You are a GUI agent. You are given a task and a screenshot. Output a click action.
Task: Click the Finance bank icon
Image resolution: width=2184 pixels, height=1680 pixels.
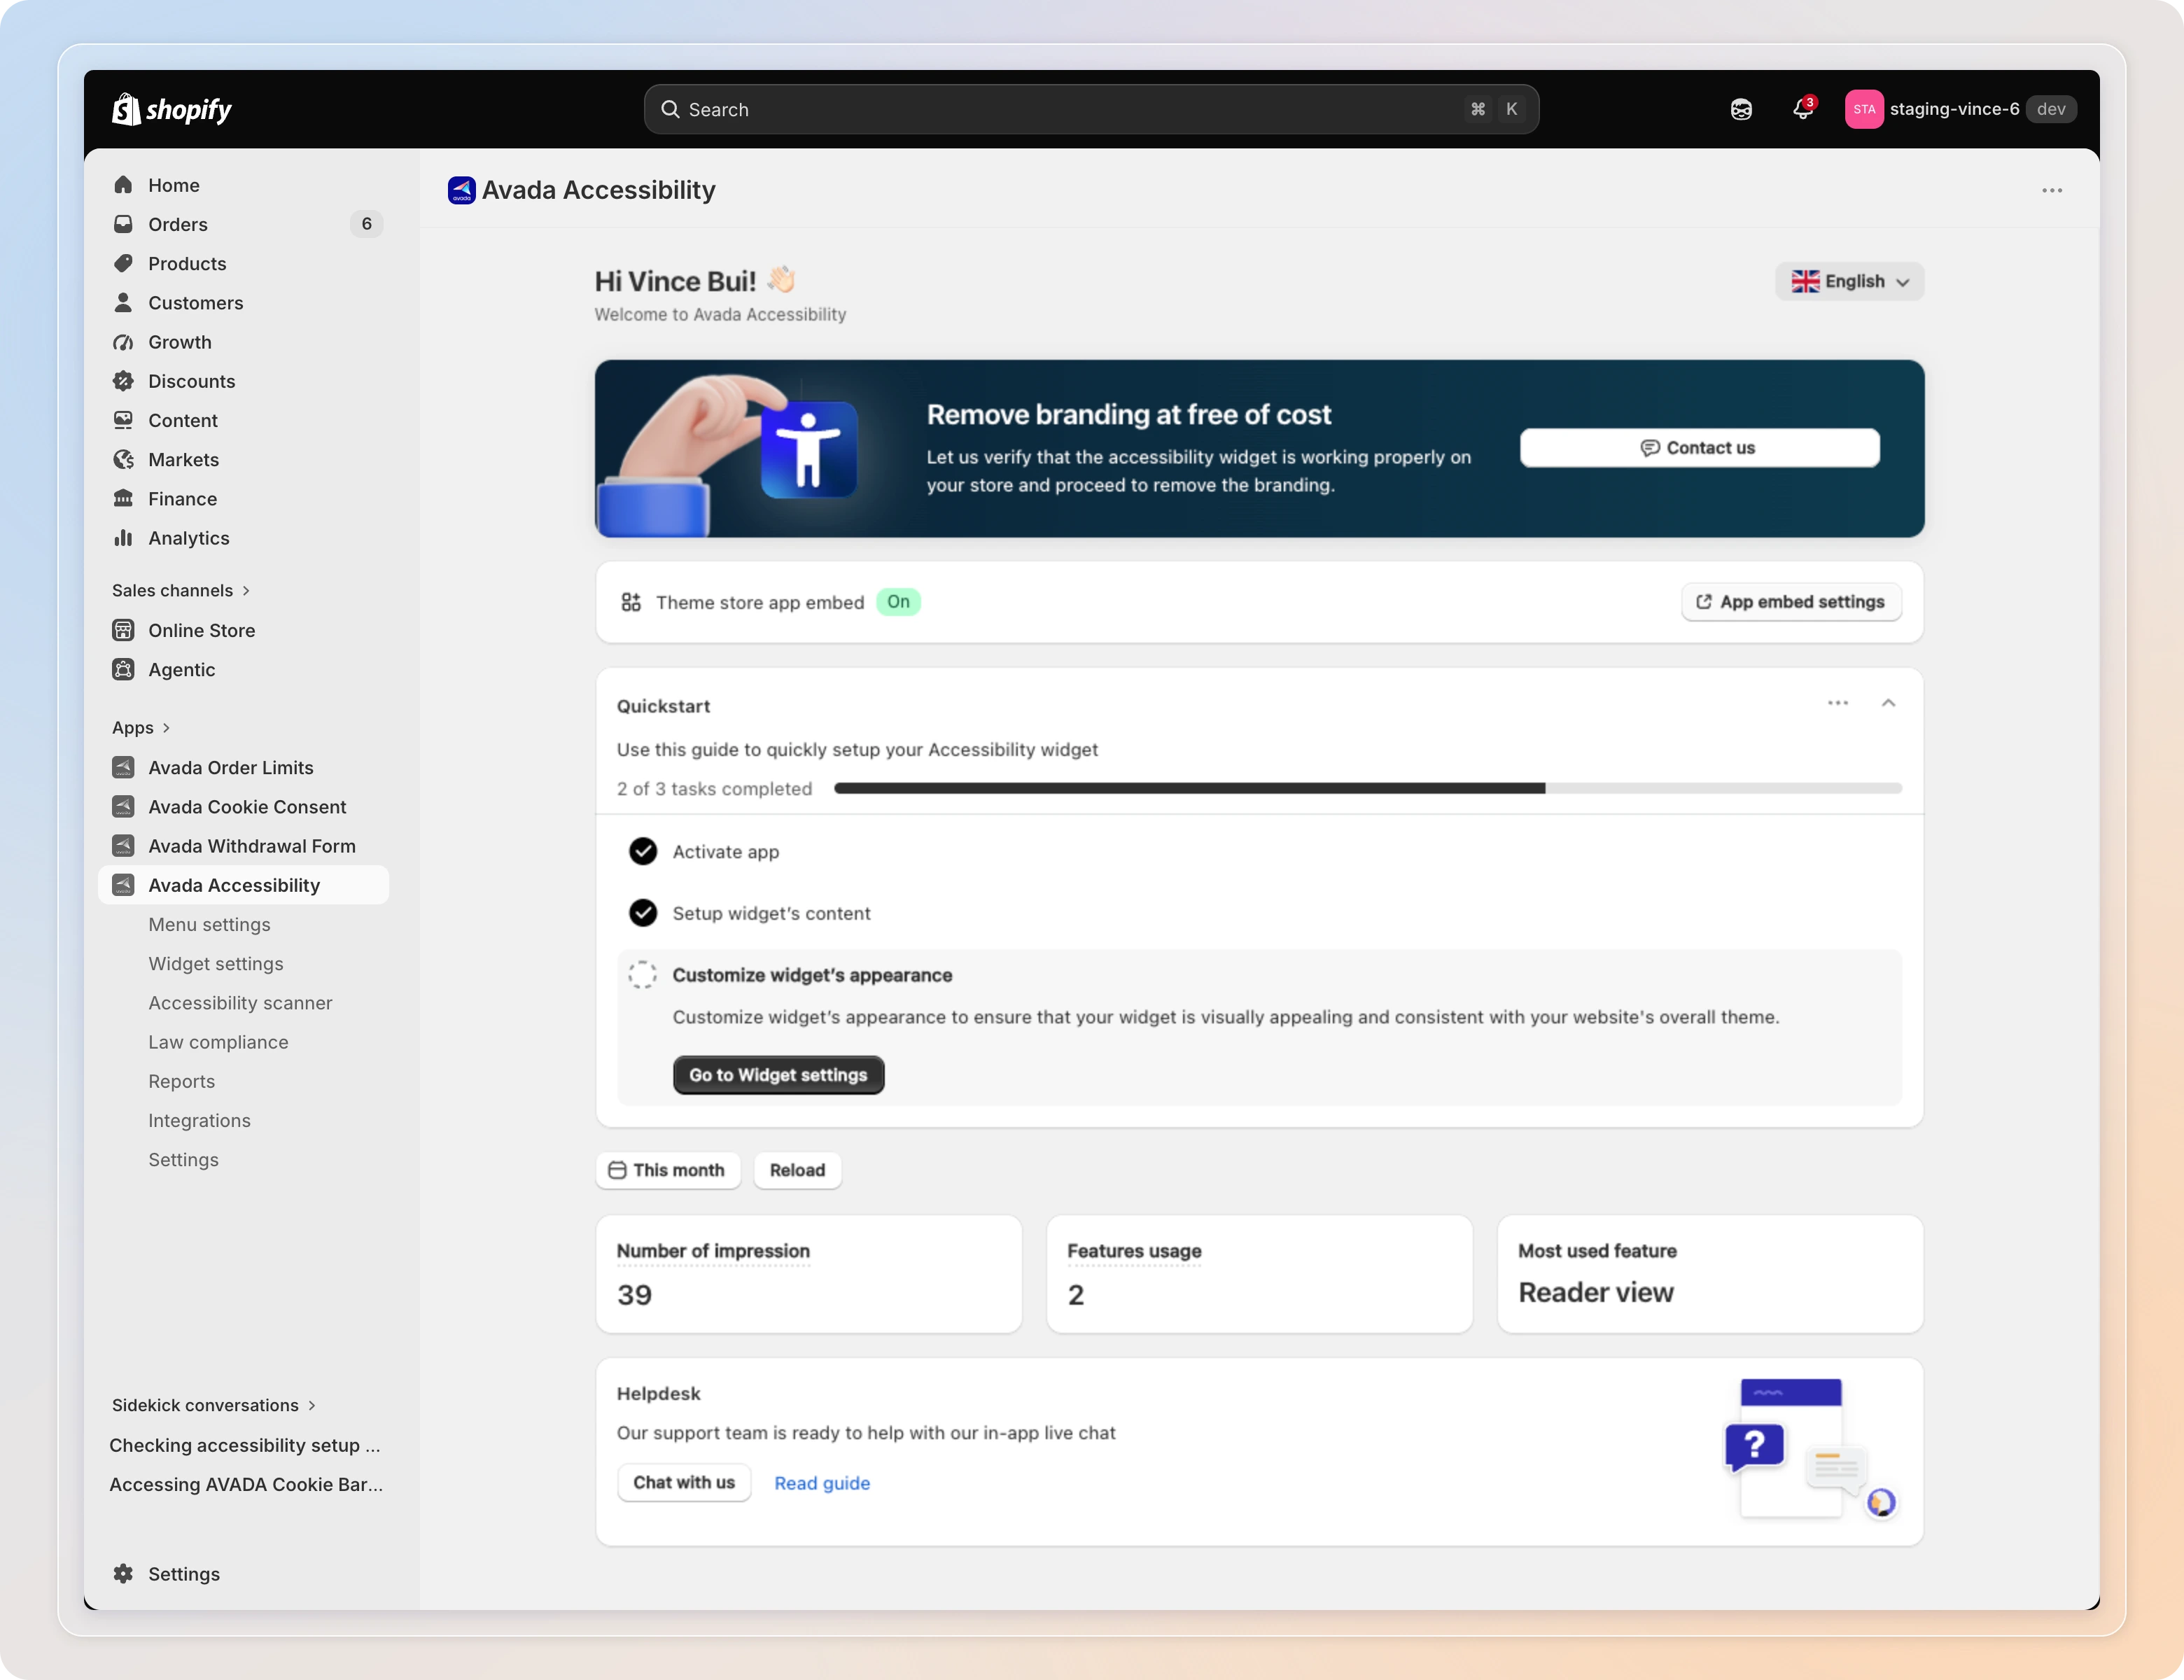click(x=123, y=498)
